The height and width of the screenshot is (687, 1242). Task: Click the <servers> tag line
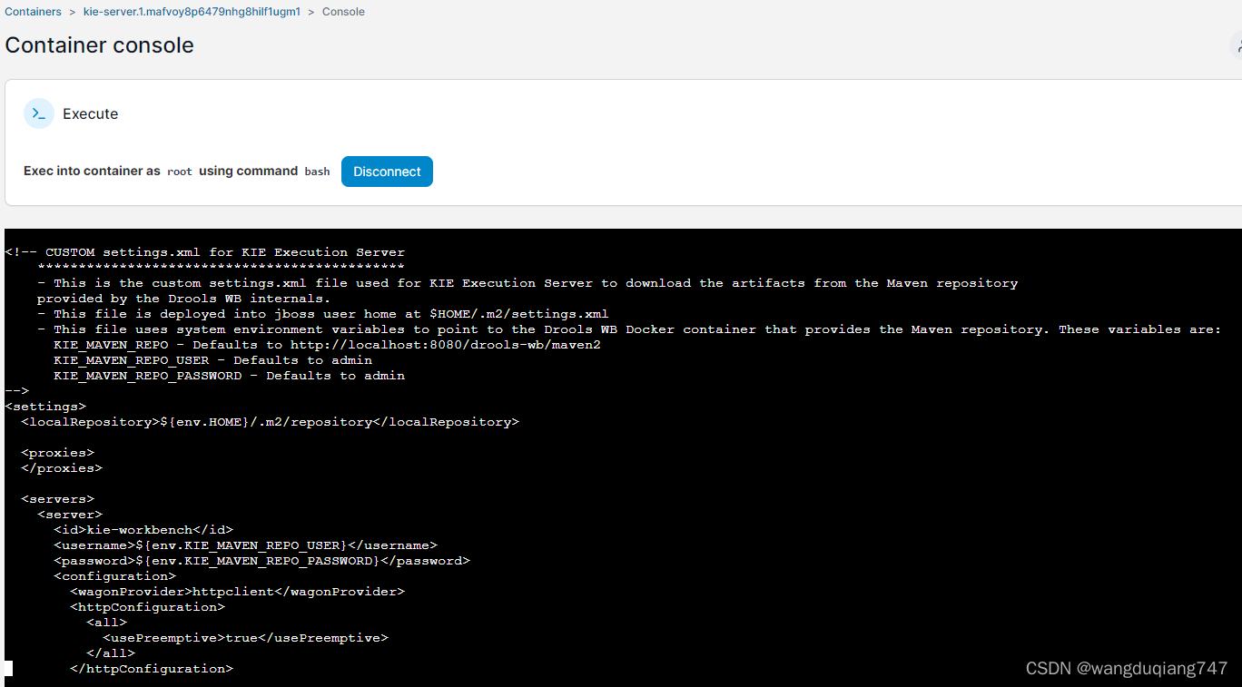click(x=57, y=499)
